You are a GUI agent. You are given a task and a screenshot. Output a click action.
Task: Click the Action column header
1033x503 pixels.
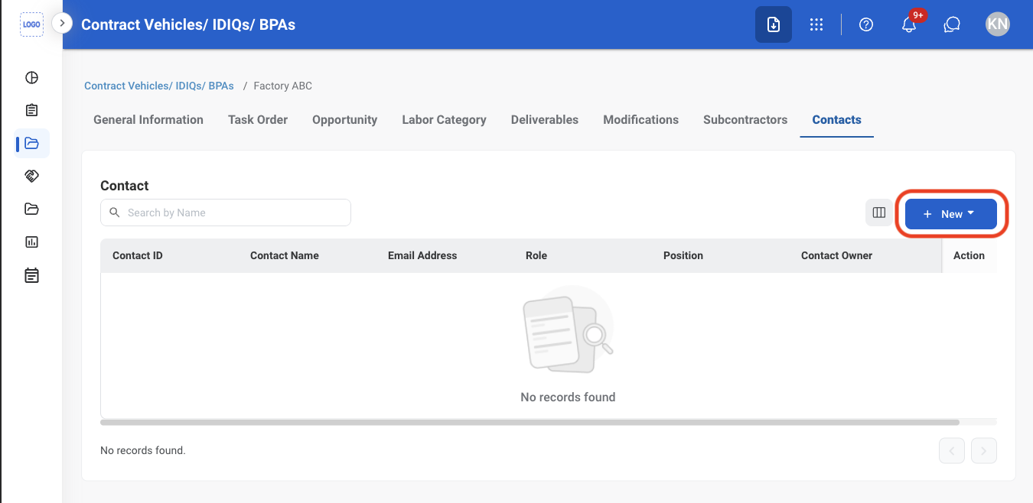click(969, 255)
